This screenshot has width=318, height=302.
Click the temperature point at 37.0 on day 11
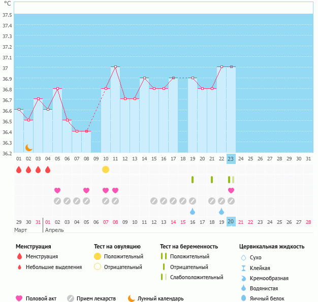pos(115,67)
